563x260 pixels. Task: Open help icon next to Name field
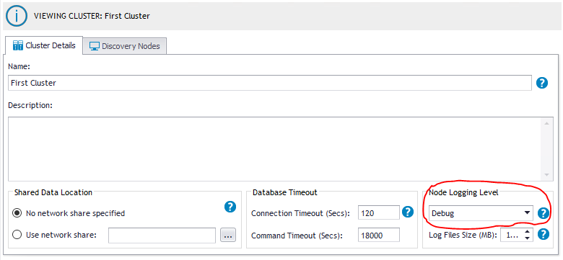542,83
